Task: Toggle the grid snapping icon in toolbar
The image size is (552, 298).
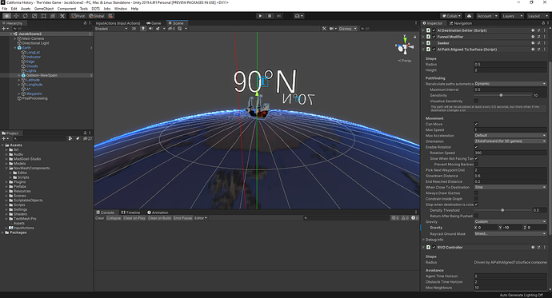Action: (110, 16)
